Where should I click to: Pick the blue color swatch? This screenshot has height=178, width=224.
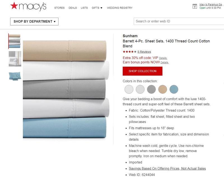coord(174,89)
